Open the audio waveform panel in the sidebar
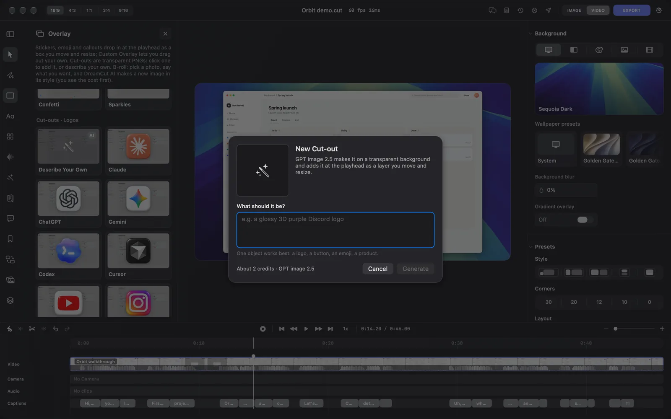The width and height of the screenshot is (671, 419). coord(10,157)
